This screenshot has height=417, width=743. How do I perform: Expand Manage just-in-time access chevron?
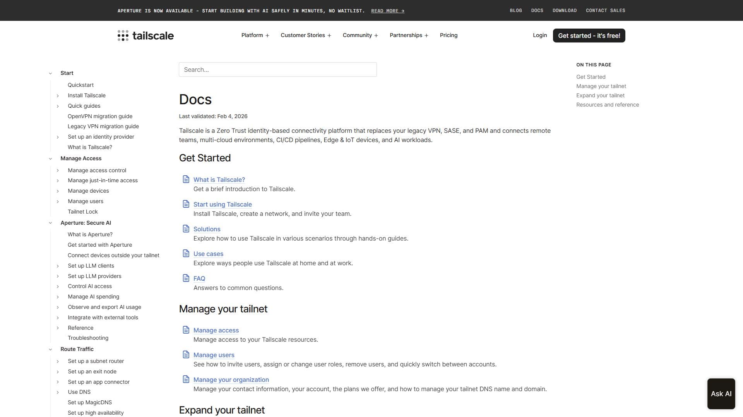pos(58,181)
